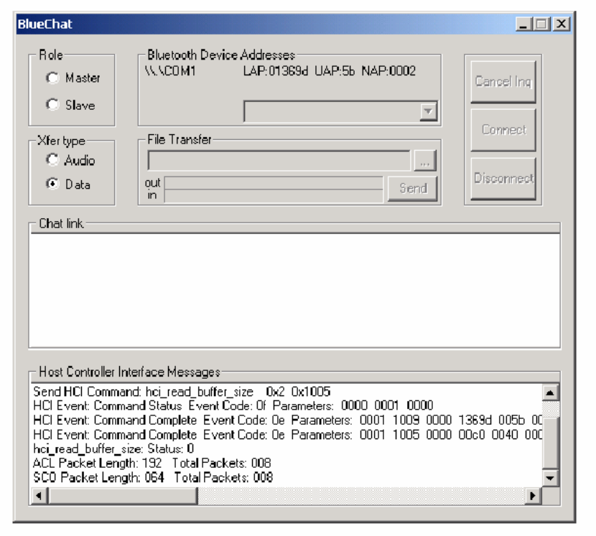Close the BlueChat window
Viewport: 596px width, 536px height.
point(562,24)
